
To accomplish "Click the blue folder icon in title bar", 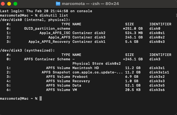I will [58, 4].
